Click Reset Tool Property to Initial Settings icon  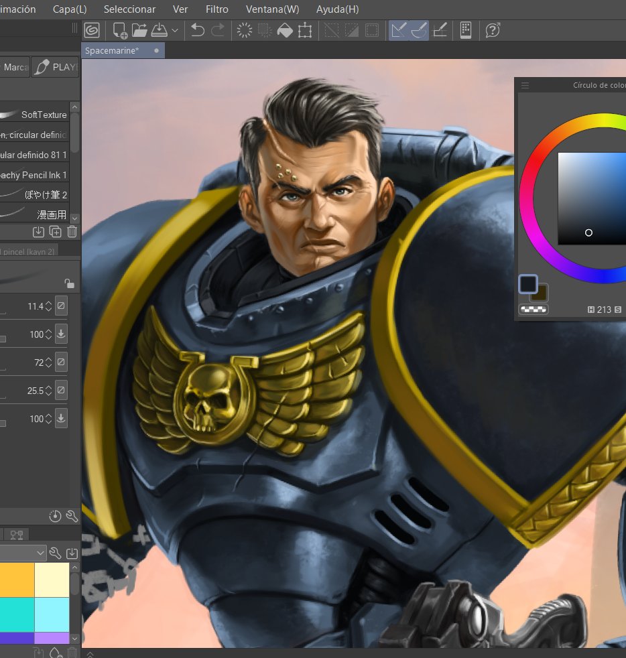[x=55, y=516]
